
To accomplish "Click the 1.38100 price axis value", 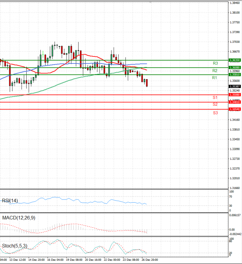I will click(235, 13).
